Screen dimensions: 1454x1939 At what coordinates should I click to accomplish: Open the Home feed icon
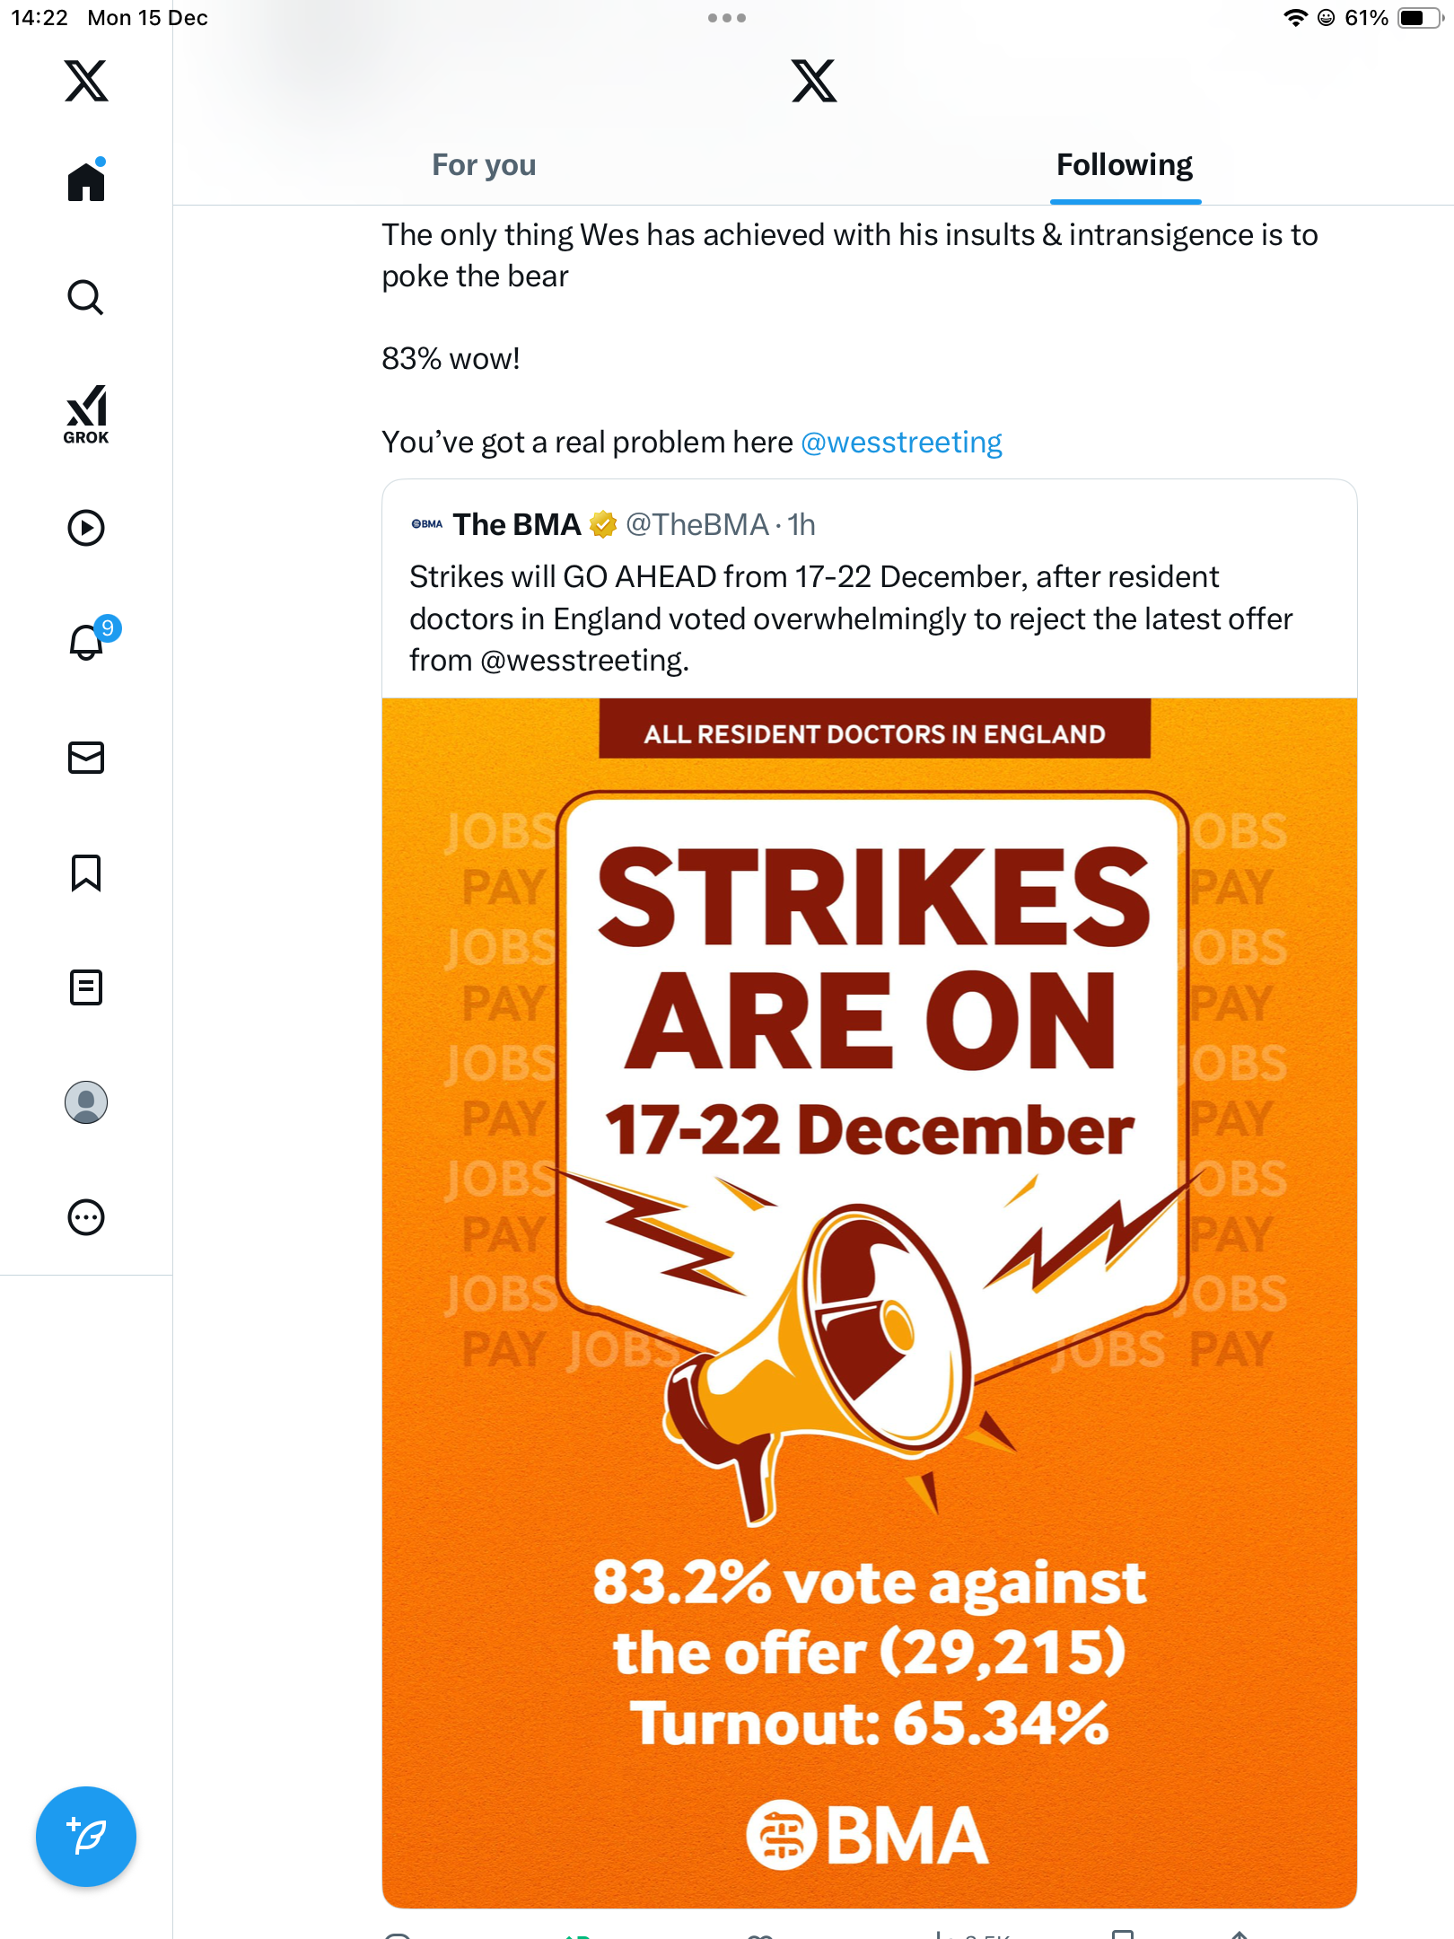coord(86,182)
